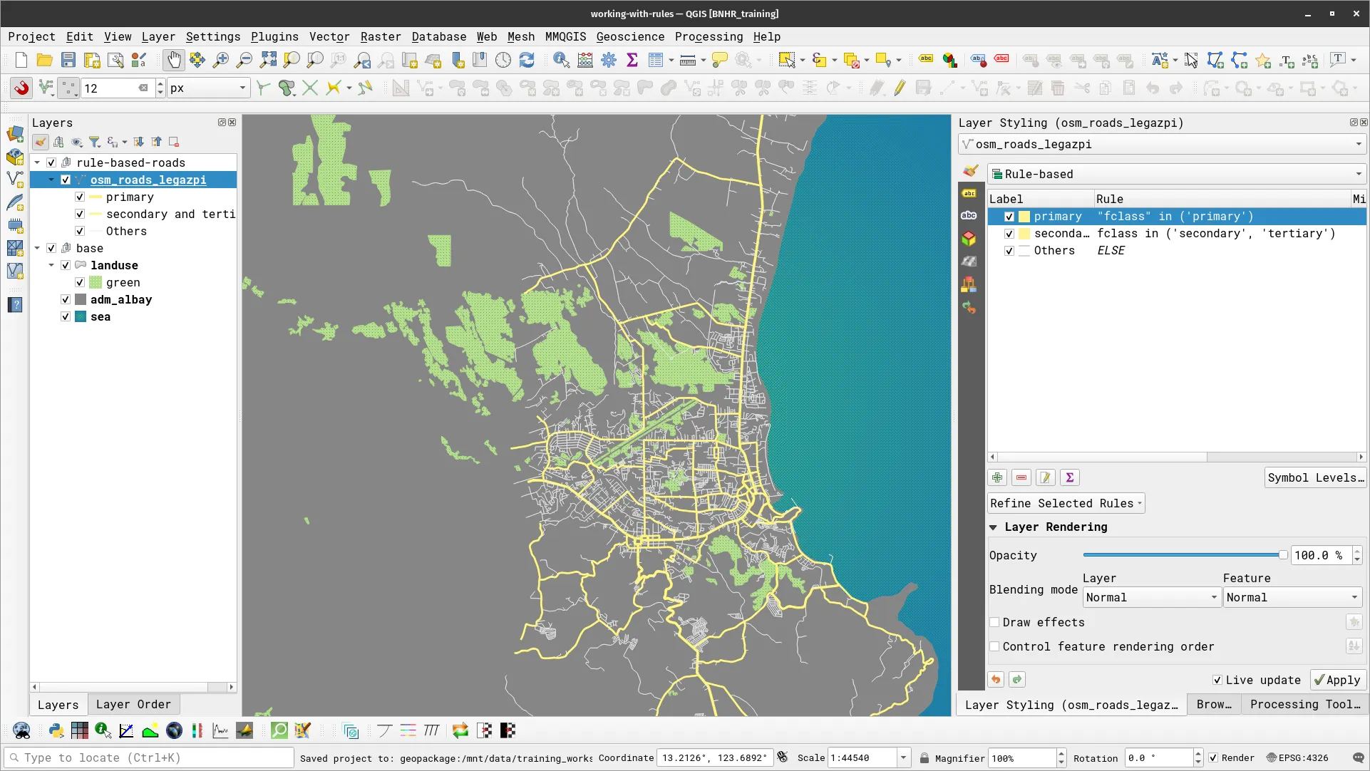Enable the Draw effects checkbox
The width and height of the screenshot is (1370, 771).
994,622
